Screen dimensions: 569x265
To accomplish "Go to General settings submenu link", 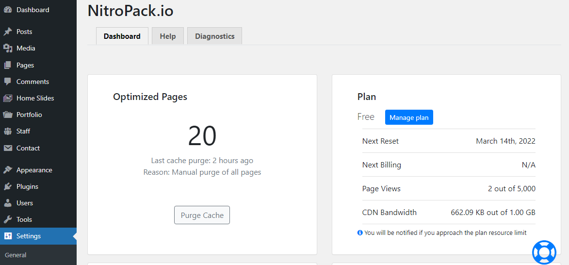I will click(x=16, y=255).
